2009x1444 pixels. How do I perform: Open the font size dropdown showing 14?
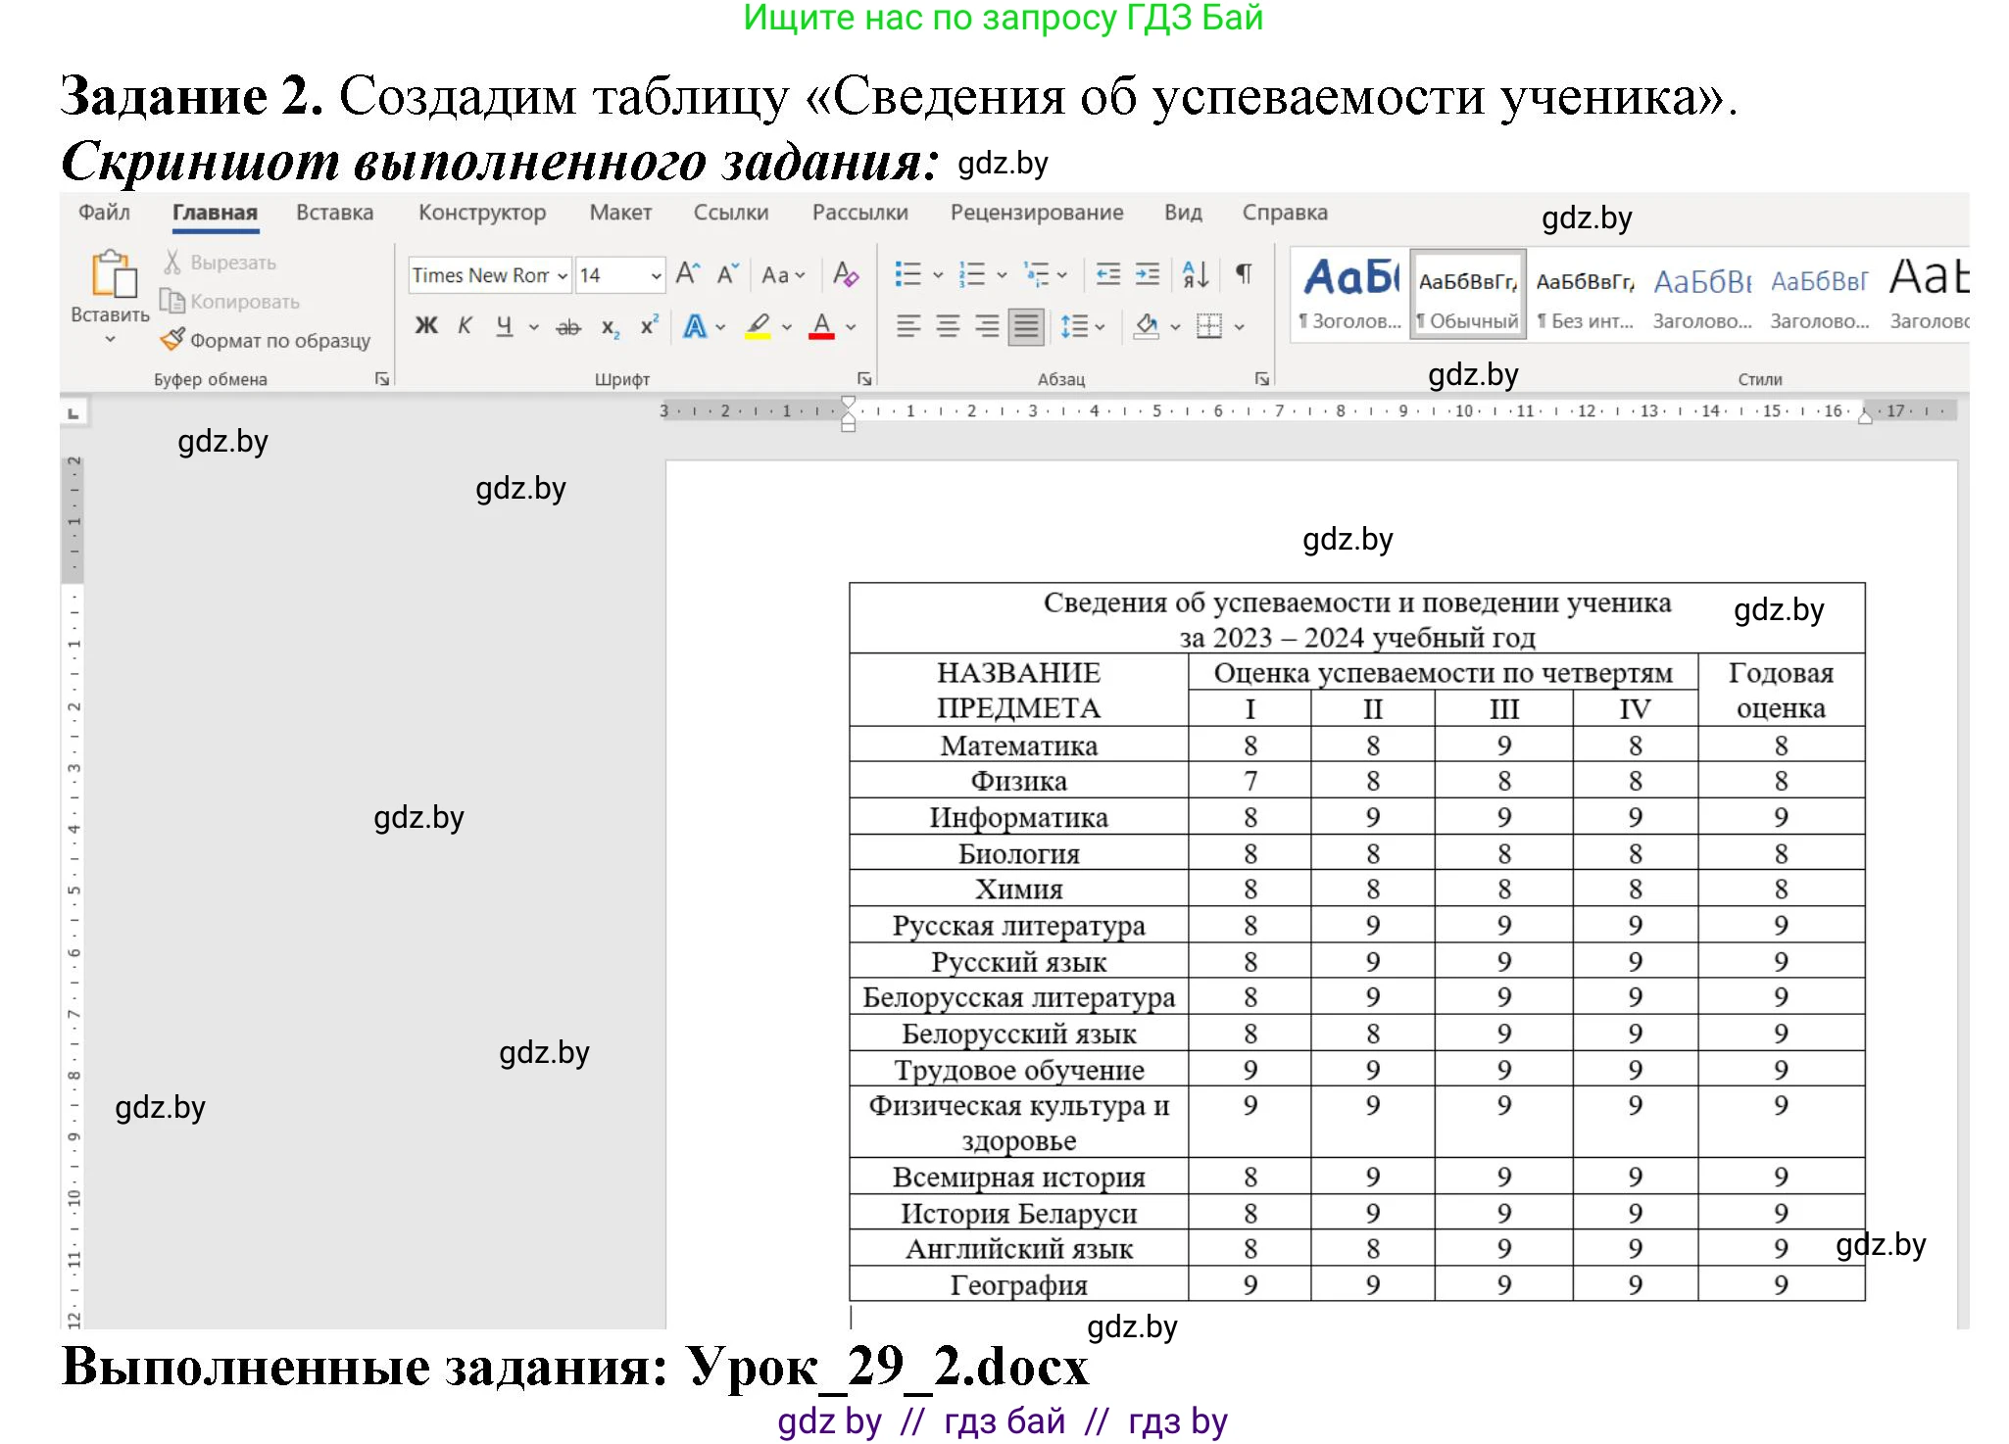(x=656, y=275)
